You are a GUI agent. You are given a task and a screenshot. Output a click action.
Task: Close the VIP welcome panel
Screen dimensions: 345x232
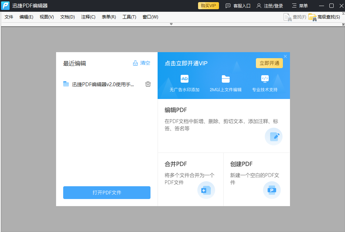[285, 56]
